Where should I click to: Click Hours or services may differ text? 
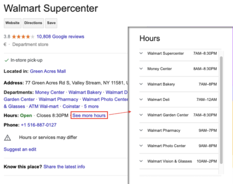[48, 137]
